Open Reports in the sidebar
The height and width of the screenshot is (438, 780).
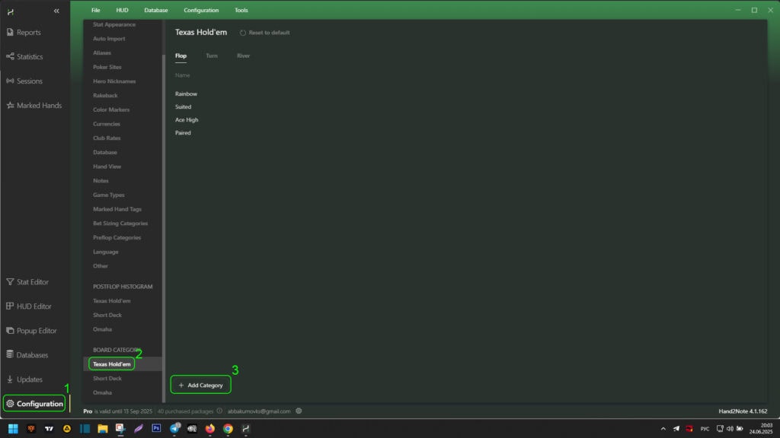(x=24, y=32)
